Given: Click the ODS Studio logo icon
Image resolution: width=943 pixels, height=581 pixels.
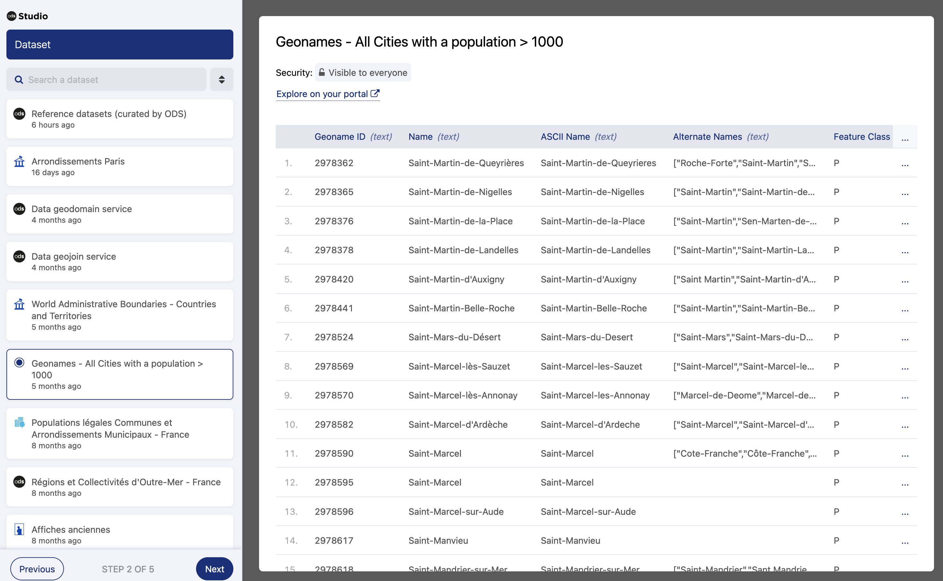Looking at the screenshot, I should 12,16.
